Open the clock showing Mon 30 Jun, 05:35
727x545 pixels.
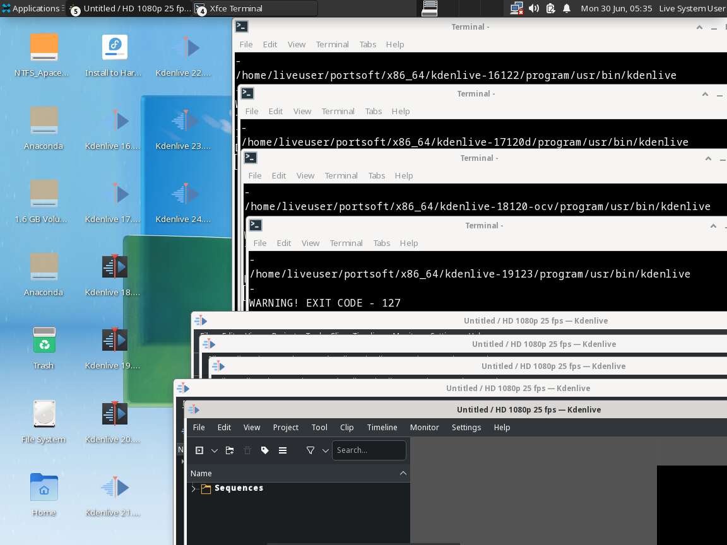pyautogui.click(x=616, y=8)
